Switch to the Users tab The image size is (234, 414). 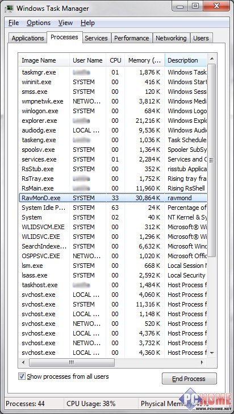pyautogui.click(x=201, y=38)
